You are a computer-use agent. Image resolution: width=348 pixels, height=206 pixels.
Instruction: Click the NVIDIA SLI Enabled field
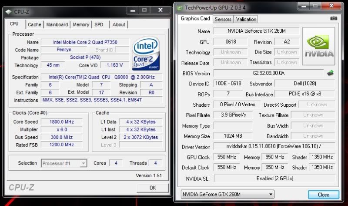pos(275,179)
